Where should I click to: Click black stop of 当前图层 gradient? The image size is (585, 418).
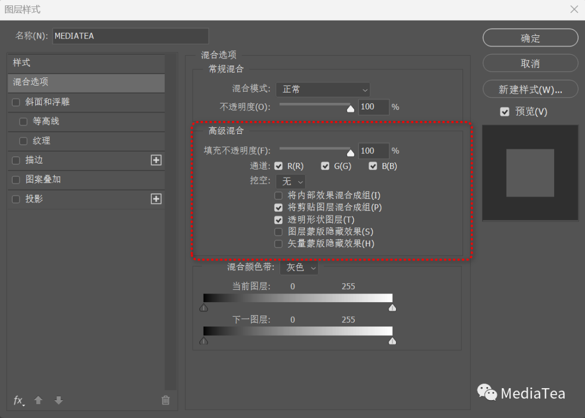(204, 308)
